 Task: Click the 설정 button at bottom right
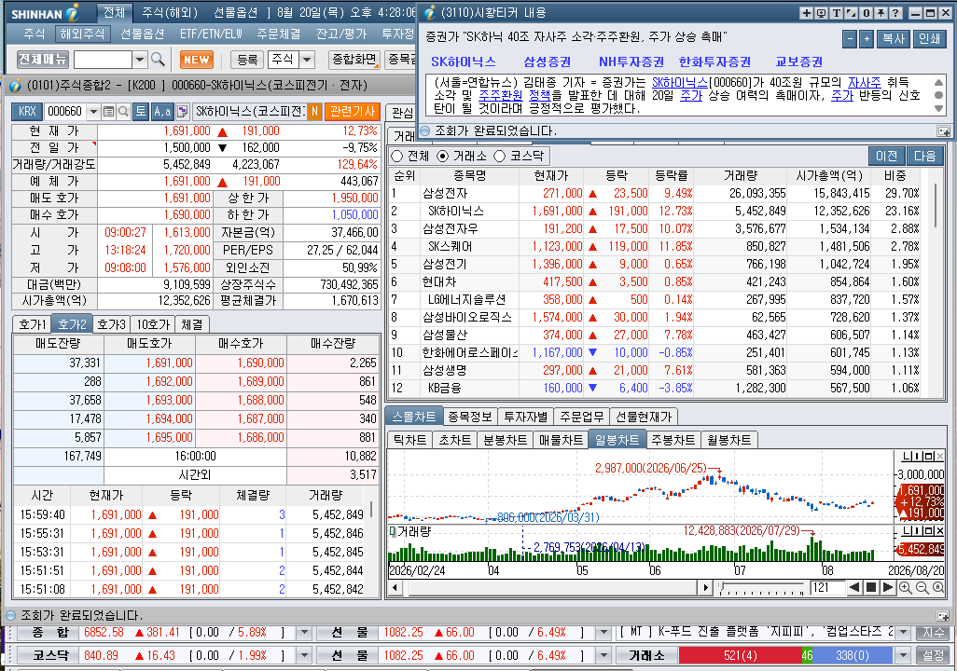coord(933,656)
